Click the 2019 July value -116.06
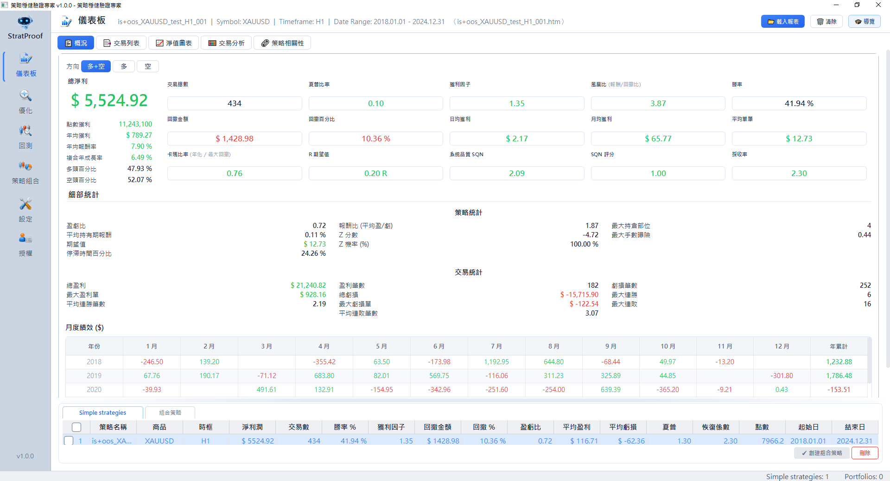Image resolution: width=890 pixels, height=481 pixels. point(496,376)
